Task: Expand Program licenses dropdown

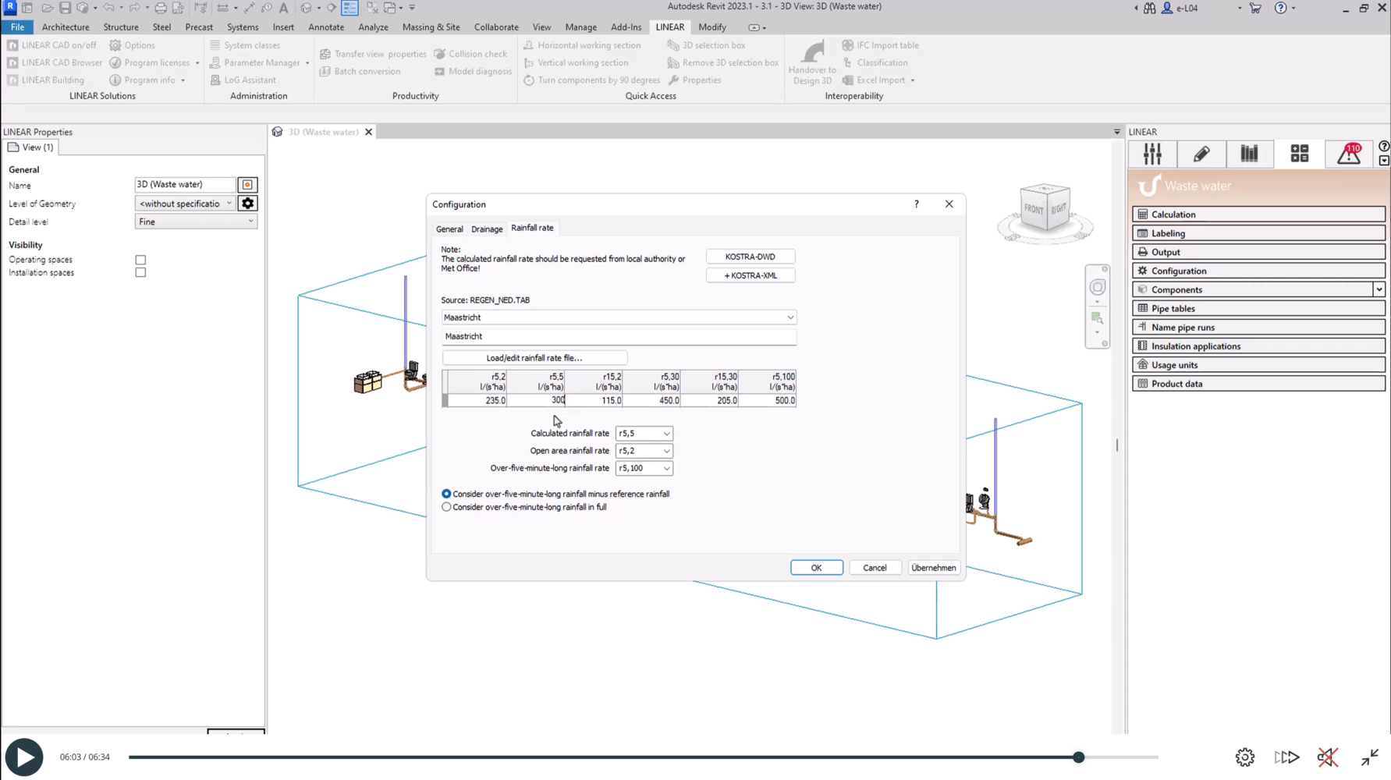Action: click(x=197, y=63)
